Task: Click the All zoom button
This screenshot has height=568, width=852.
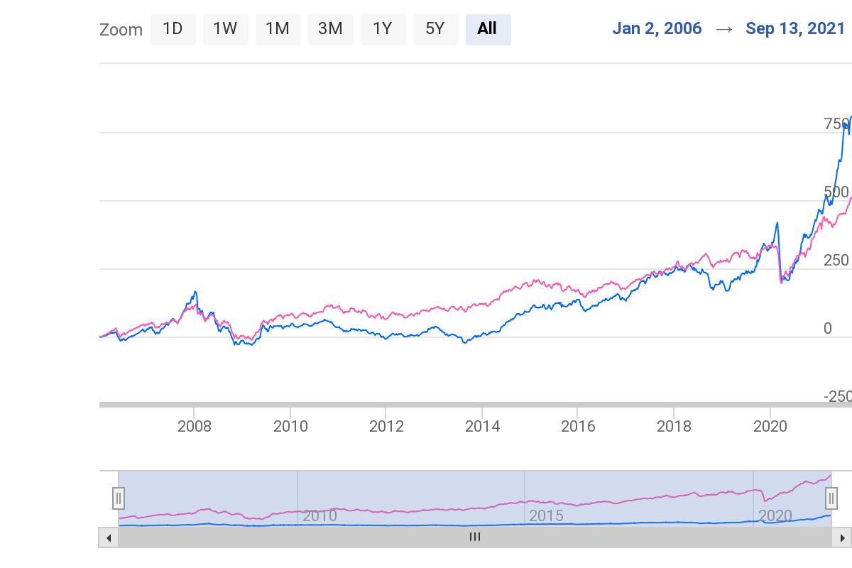Action: click(488, 29)
